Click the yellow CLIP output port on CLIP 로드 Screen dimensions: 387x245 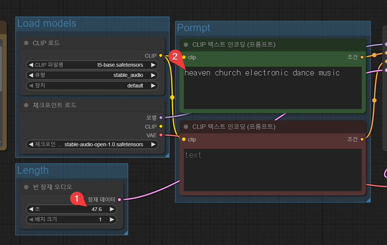(x=161, y=56)
